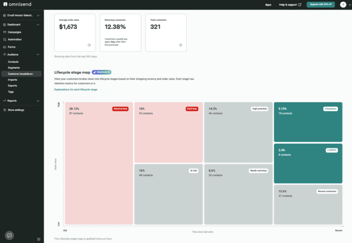Click the Can't lose tag
The image size is (352, 243).
(x=192, y=109)
